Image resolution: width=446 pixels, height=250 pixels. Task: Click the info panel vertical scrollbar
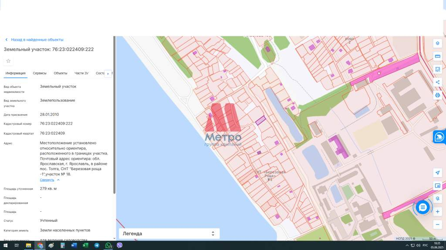[115, 115]
